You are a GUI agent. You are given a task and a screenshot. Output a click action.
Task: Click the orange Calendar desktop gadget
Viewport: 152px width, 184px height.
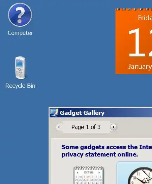tap(134, 41)
